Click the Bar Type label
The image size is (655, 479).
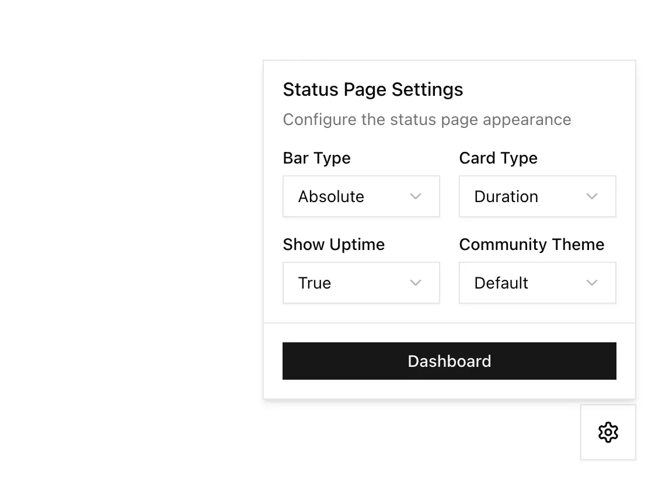[316, 158]
